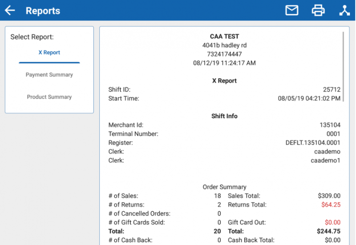Click the Reports page title
This screenshot has height=245, width=356.
pyautogui.click(x=43, y=11)
